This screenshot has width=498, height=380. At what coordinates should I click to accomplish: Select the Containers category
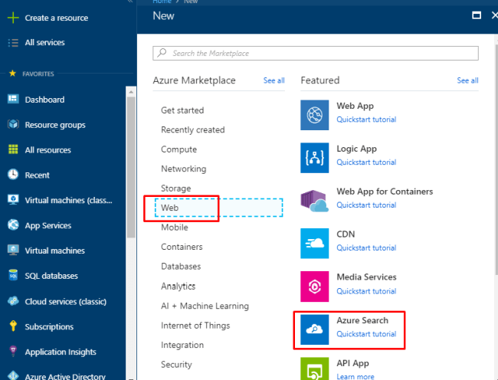(182, 247)
